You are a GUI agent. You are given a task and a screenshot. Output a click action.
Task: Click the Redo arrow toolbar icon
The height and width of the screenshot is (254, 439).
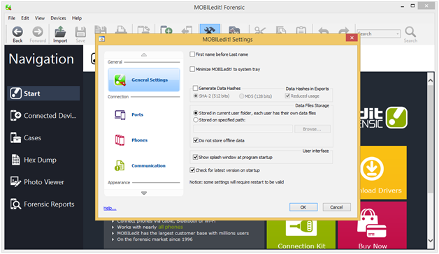click(x=344, y=31)
